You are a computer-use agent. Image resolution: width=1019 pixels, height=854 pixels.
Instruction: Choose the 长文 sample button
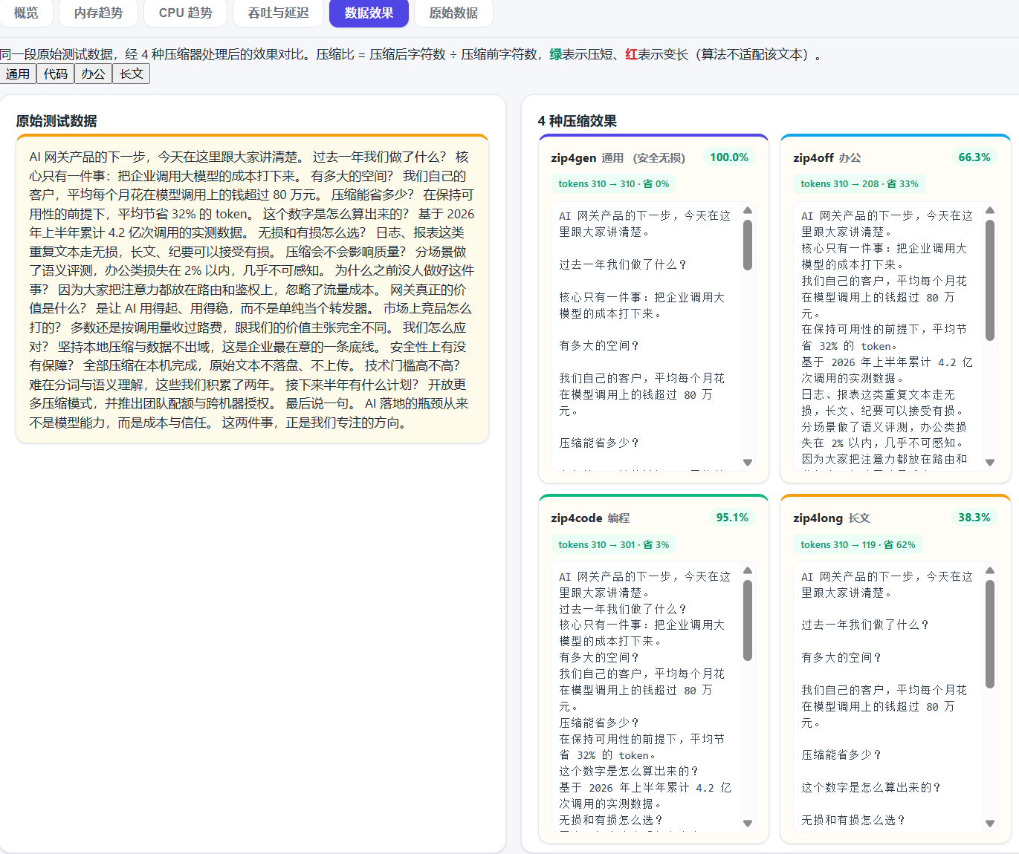point(132,74)
